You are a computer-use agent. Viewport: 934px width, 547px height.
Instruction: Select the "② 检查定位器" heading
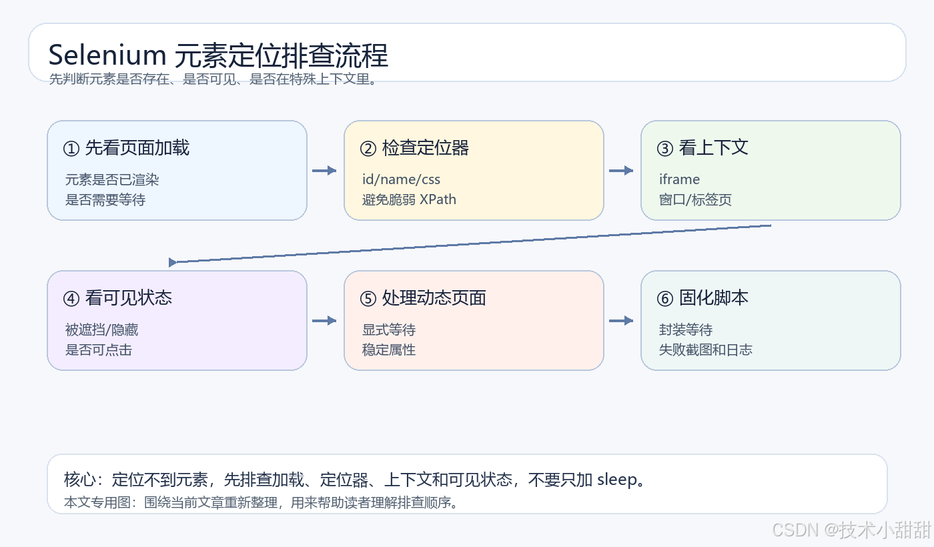(x=414, y=148)
